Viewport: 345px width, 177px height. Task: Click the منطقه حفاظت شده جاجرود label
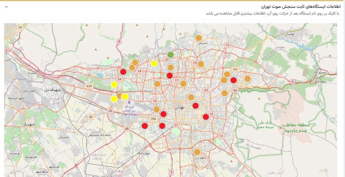[x=296, y=128]
